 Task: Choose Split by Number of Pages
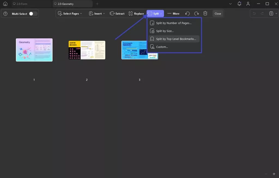pyautogui.click(x=174, y=23)
